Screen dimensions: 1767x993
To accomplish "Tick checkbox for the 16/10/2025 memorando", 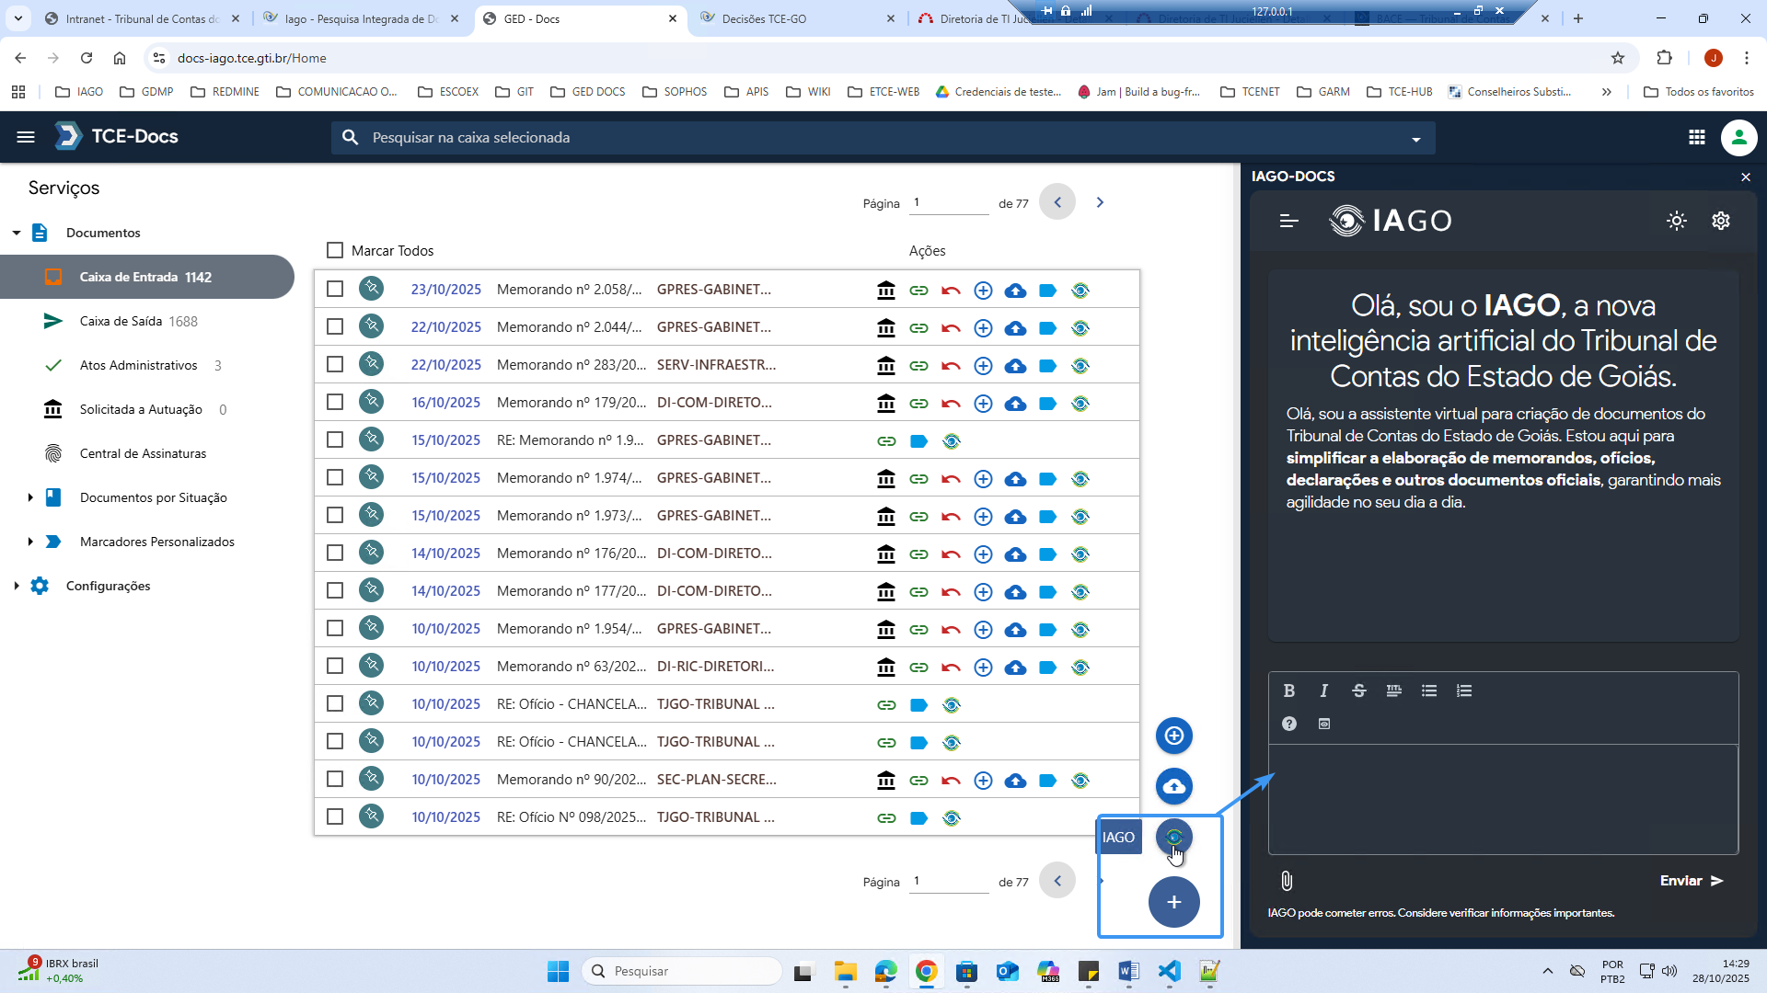I will point(335,402).
